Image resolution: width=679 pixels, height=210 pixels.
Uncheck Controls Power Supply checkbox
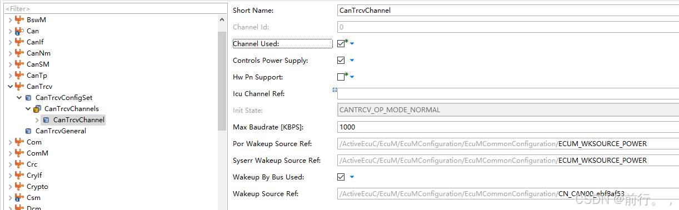pos(341,61)
